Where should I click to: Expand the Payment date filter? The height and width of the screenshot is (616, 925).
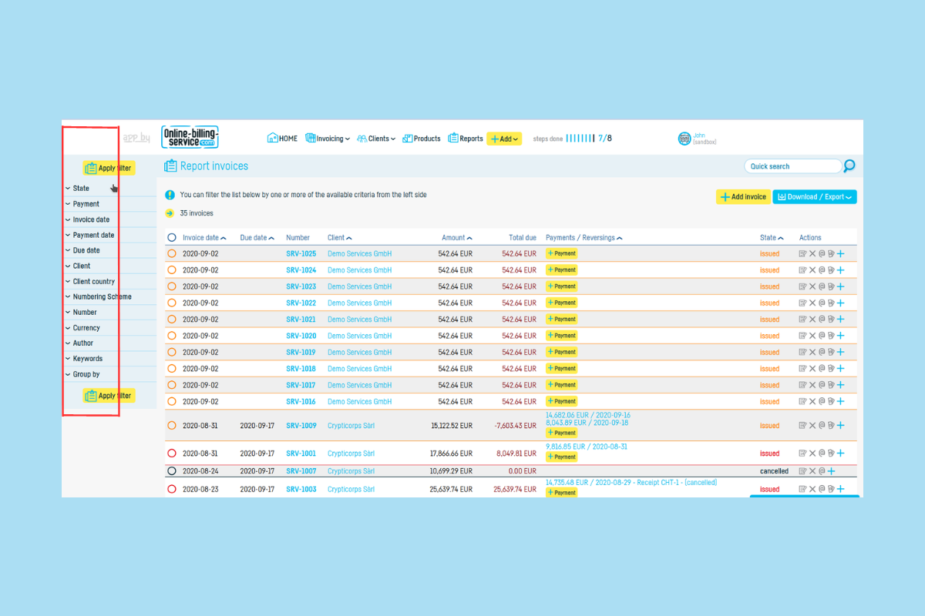pos(109,235)
